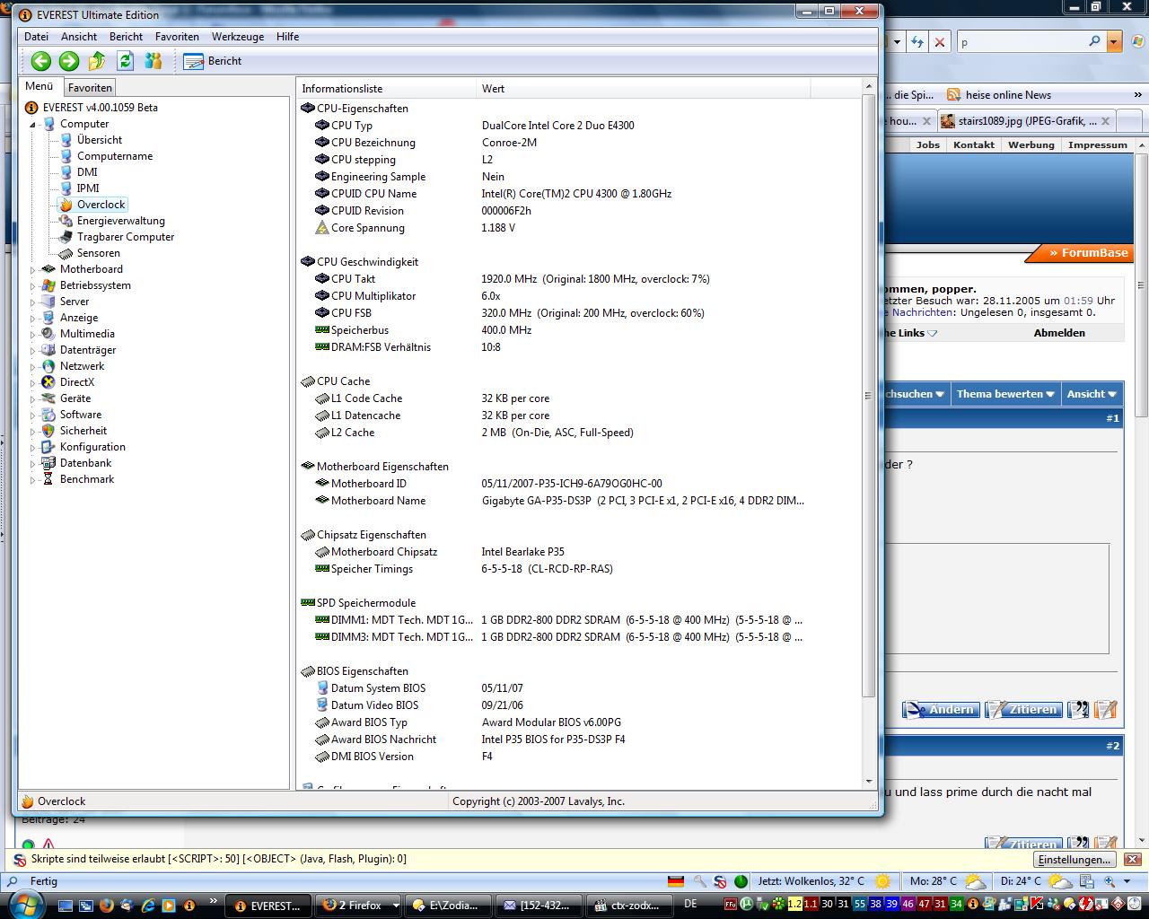Expand the Netzwerk tree node
Screen dimensions: 1149x919
33,366
